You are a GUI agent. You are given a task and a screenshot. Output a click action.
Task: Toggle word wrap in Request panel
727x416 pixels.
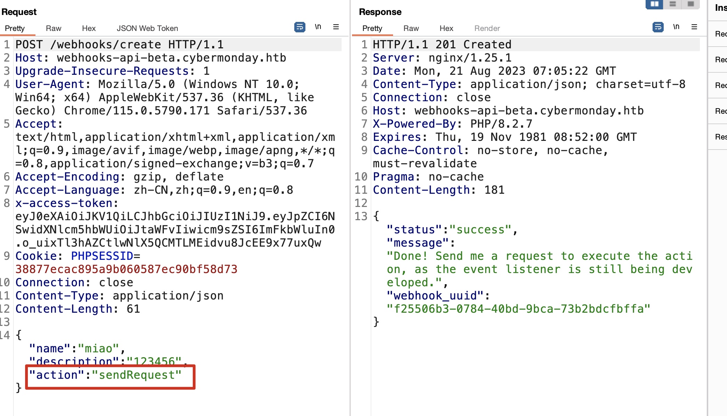[299, 27]
